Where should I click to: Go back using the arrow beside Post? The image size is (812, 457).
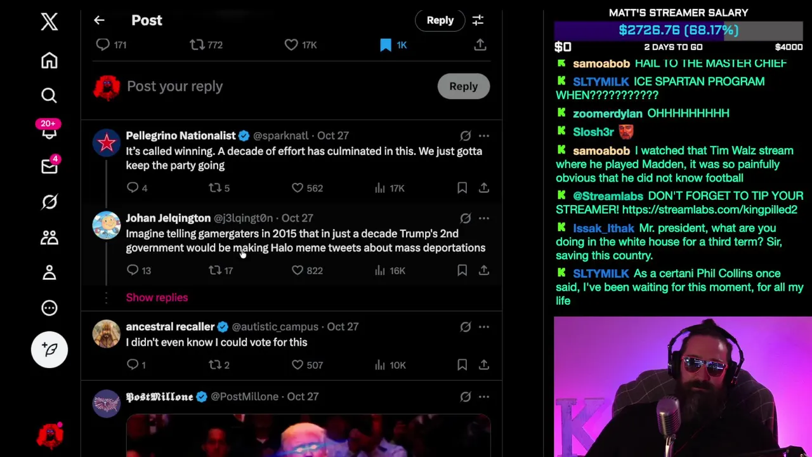99,20
